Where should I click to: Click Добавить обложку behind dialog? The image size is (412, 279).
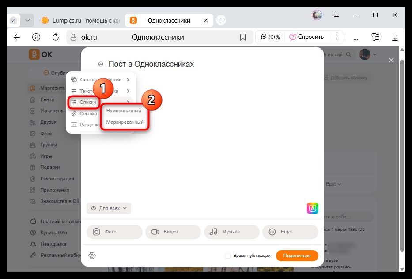click(x=345, y=78)
